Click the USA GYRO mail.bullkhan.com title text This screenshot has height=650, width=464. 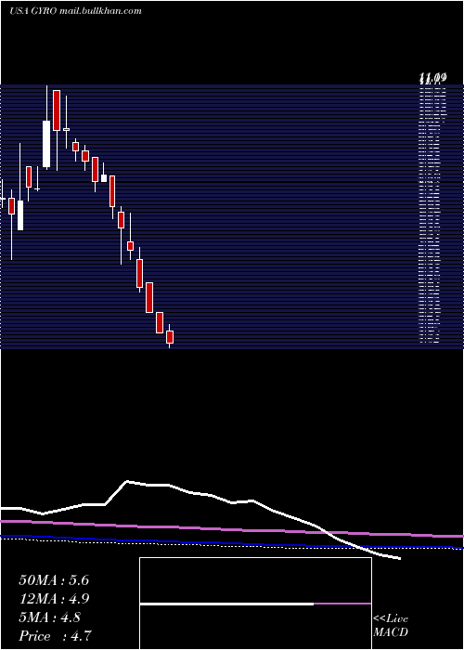coord(75,11)
